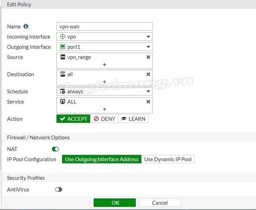Screen dimensions: 256x210
Task: Remove 'all' entry from Destination
Action: (148, 74)
